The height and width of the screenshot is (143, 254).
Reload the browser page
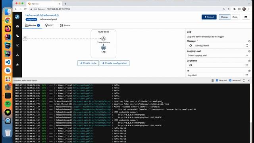(x=25, y=9)
